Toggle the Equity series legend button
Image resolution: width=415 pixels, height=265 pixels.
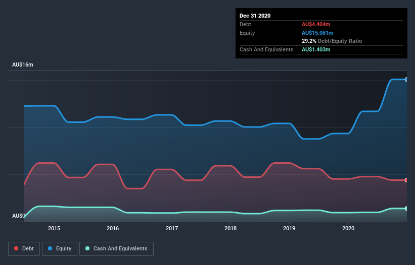[x=60, y=249]
